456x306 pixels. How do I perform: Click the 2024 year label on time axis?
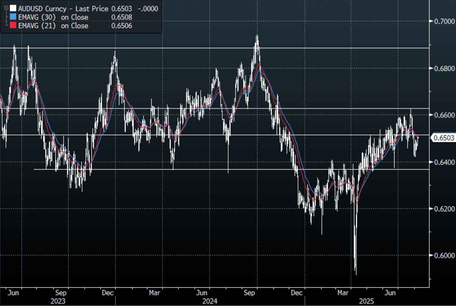pyautogui.click(x=210, y=301)
